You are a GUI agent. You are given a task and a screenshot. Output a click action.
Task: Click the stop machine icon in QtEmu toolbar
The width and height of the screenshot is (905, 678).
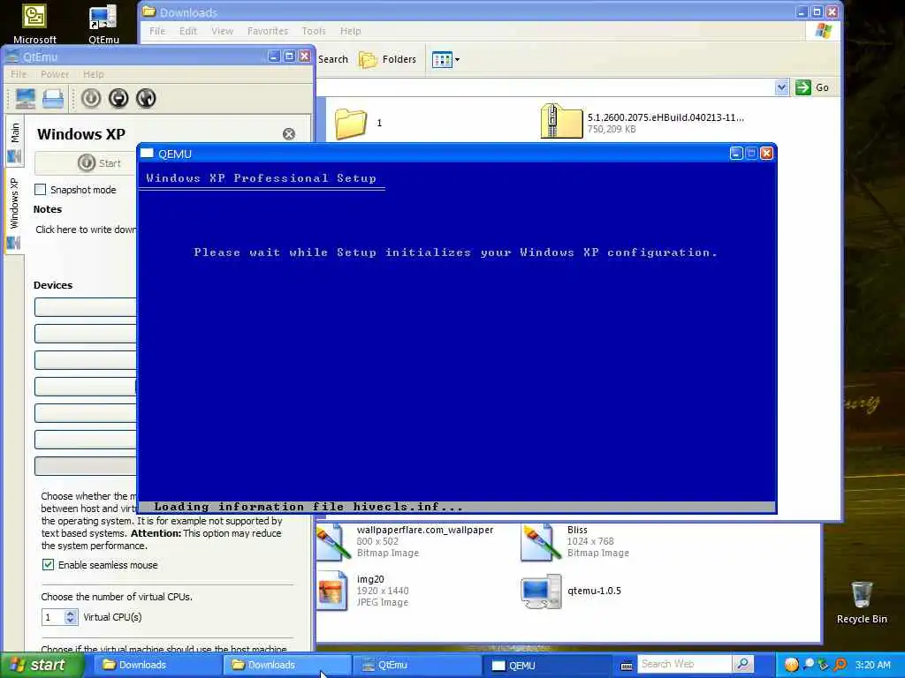point(118,99)
